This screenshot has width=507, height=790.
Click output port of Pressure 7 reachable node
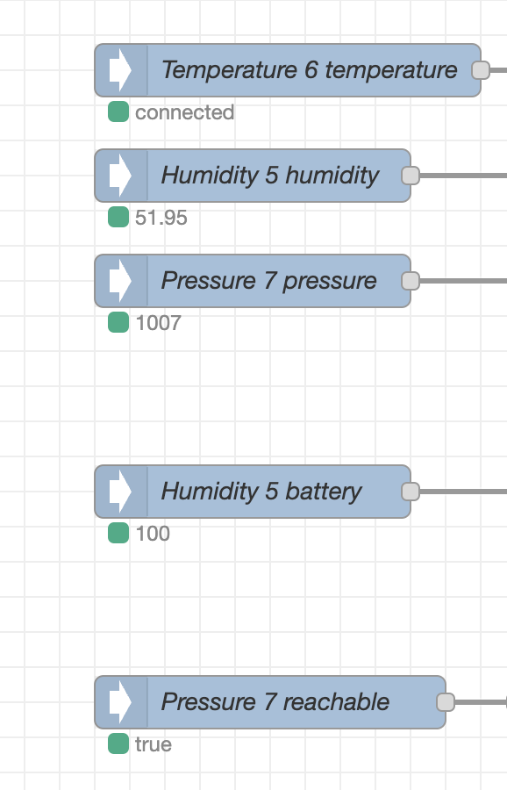446,702
